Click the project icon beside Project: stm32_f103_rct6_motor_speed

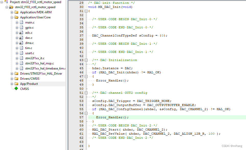tap(6, 2)
